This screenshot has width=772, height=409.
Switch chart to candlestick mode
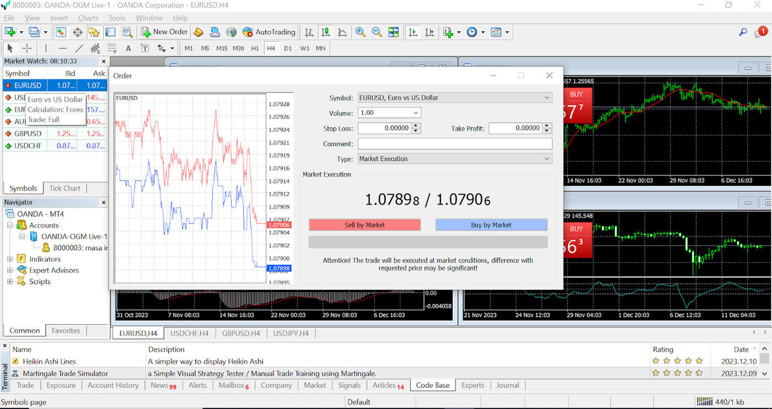coord(326,32)
